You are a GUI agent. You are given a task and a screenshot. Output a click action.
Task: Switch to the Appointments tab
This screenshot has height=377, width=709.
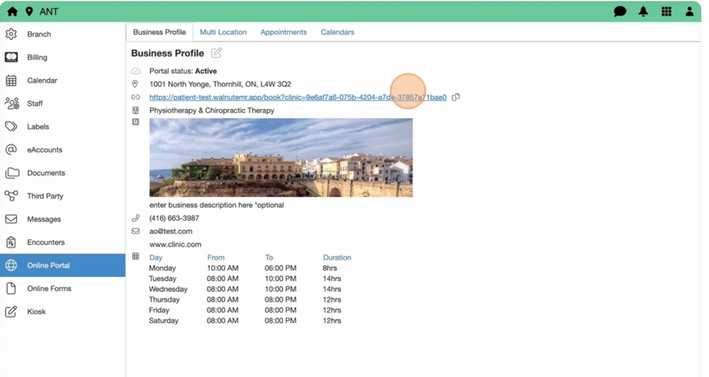pyautogui.click(x=283, y=32)
